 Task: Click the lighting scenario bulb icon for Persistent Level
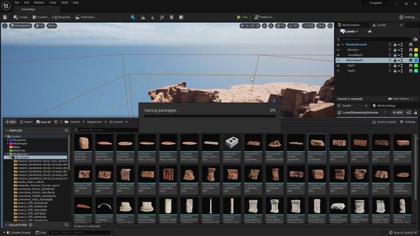pyautogui.click(x=390, y=45)
